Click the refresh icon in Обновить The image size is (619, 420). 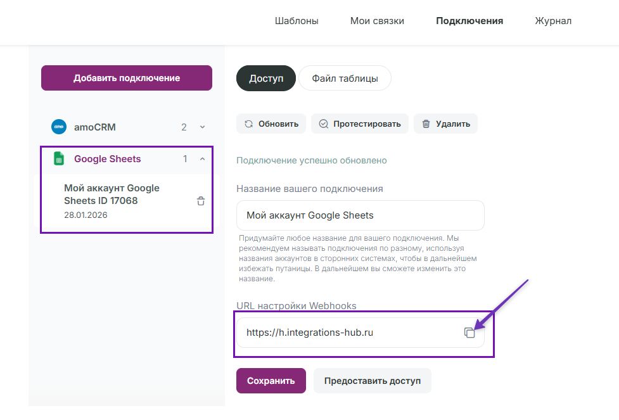[248, 124]
